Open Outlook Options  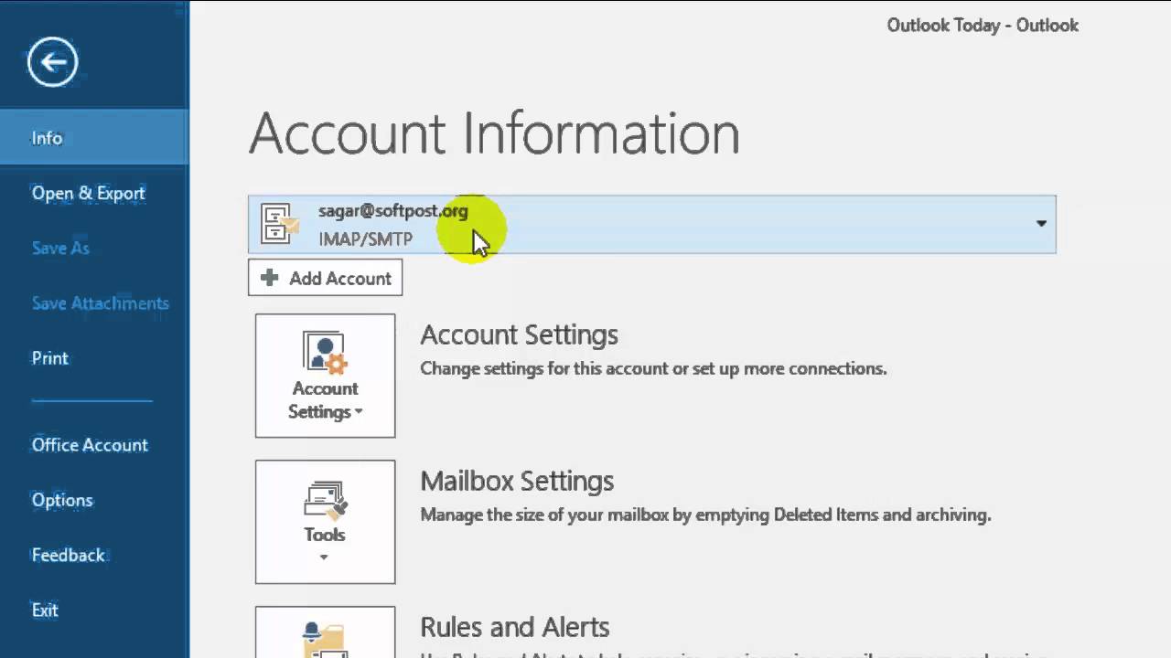[62, 500]
